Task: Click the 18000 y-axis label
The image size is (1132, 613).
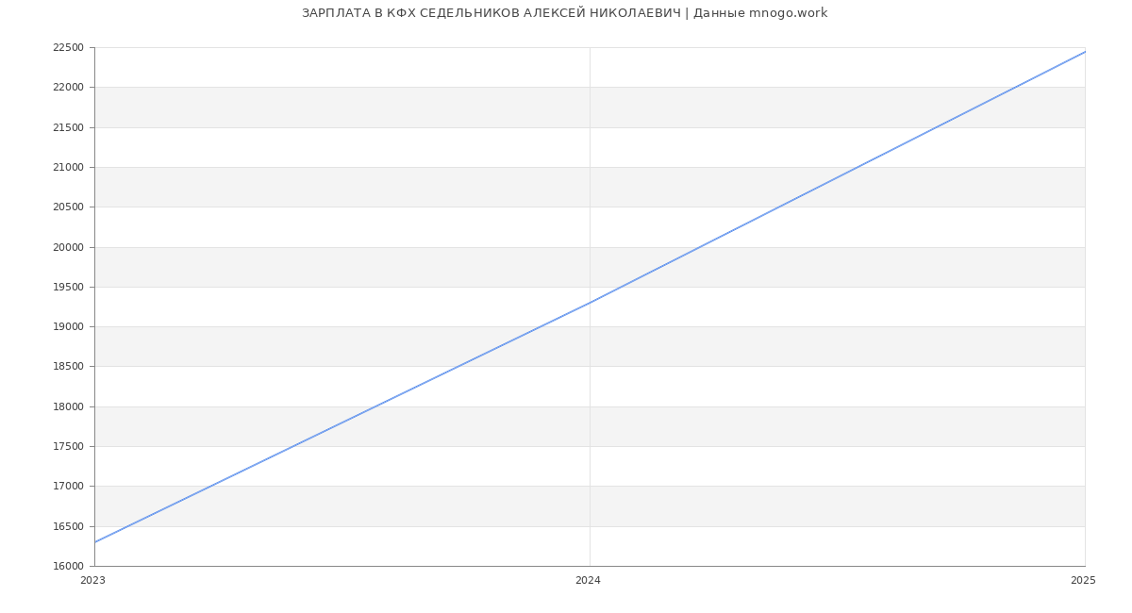Action: pos(68,407)
